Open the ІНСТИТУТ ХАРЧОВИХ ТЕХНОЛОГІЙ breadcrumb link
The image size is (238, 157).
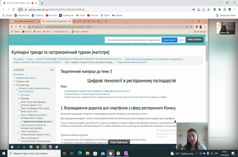(x=79, y=59)
